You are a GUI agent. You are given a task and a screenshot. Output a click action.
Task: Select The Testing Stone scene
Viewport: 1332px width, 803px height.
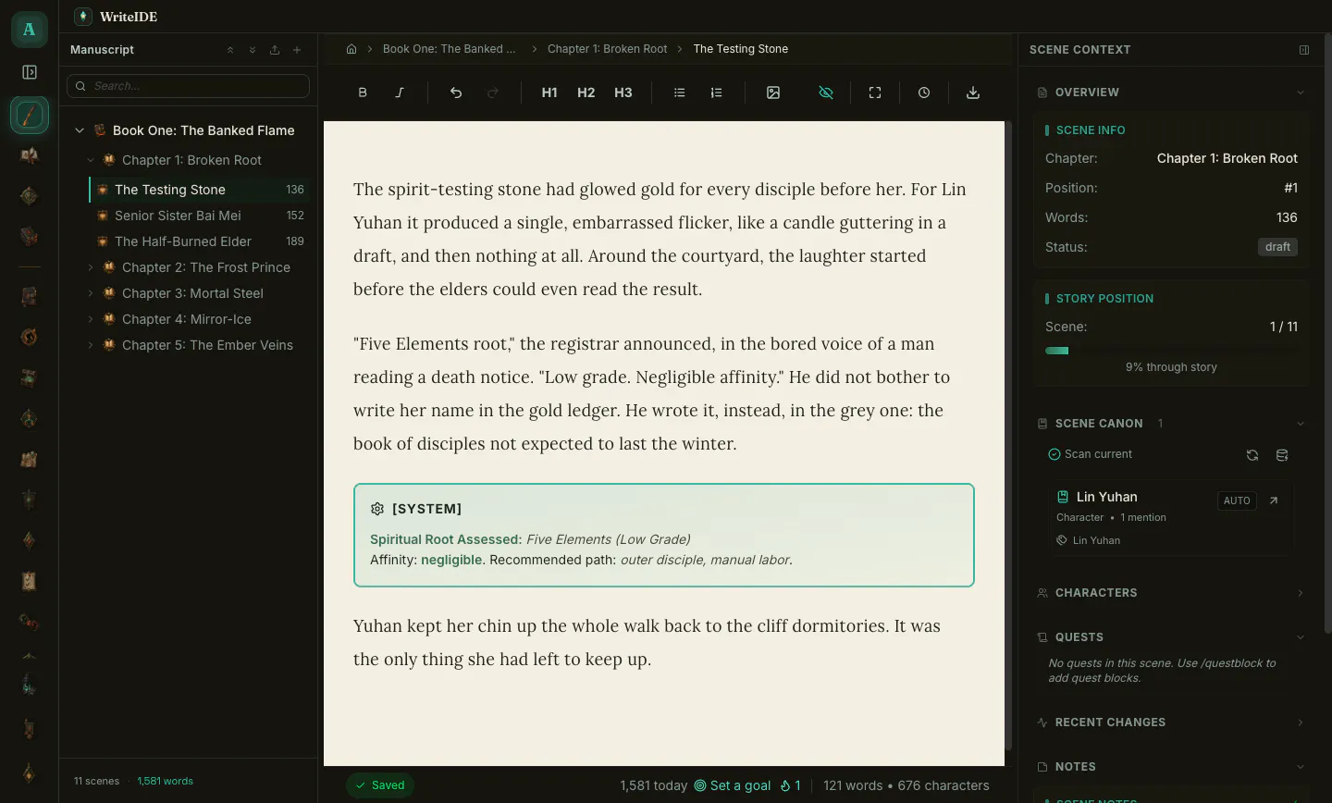tap(200, 190)
